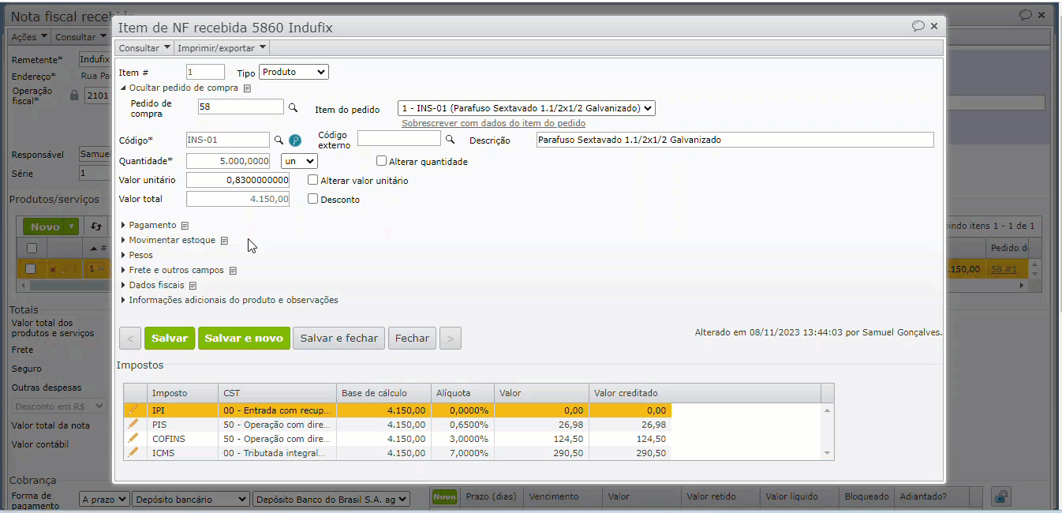Click the note icon beside Ocultar pedido de compra
1062x513 pixels.
(247, 89)
